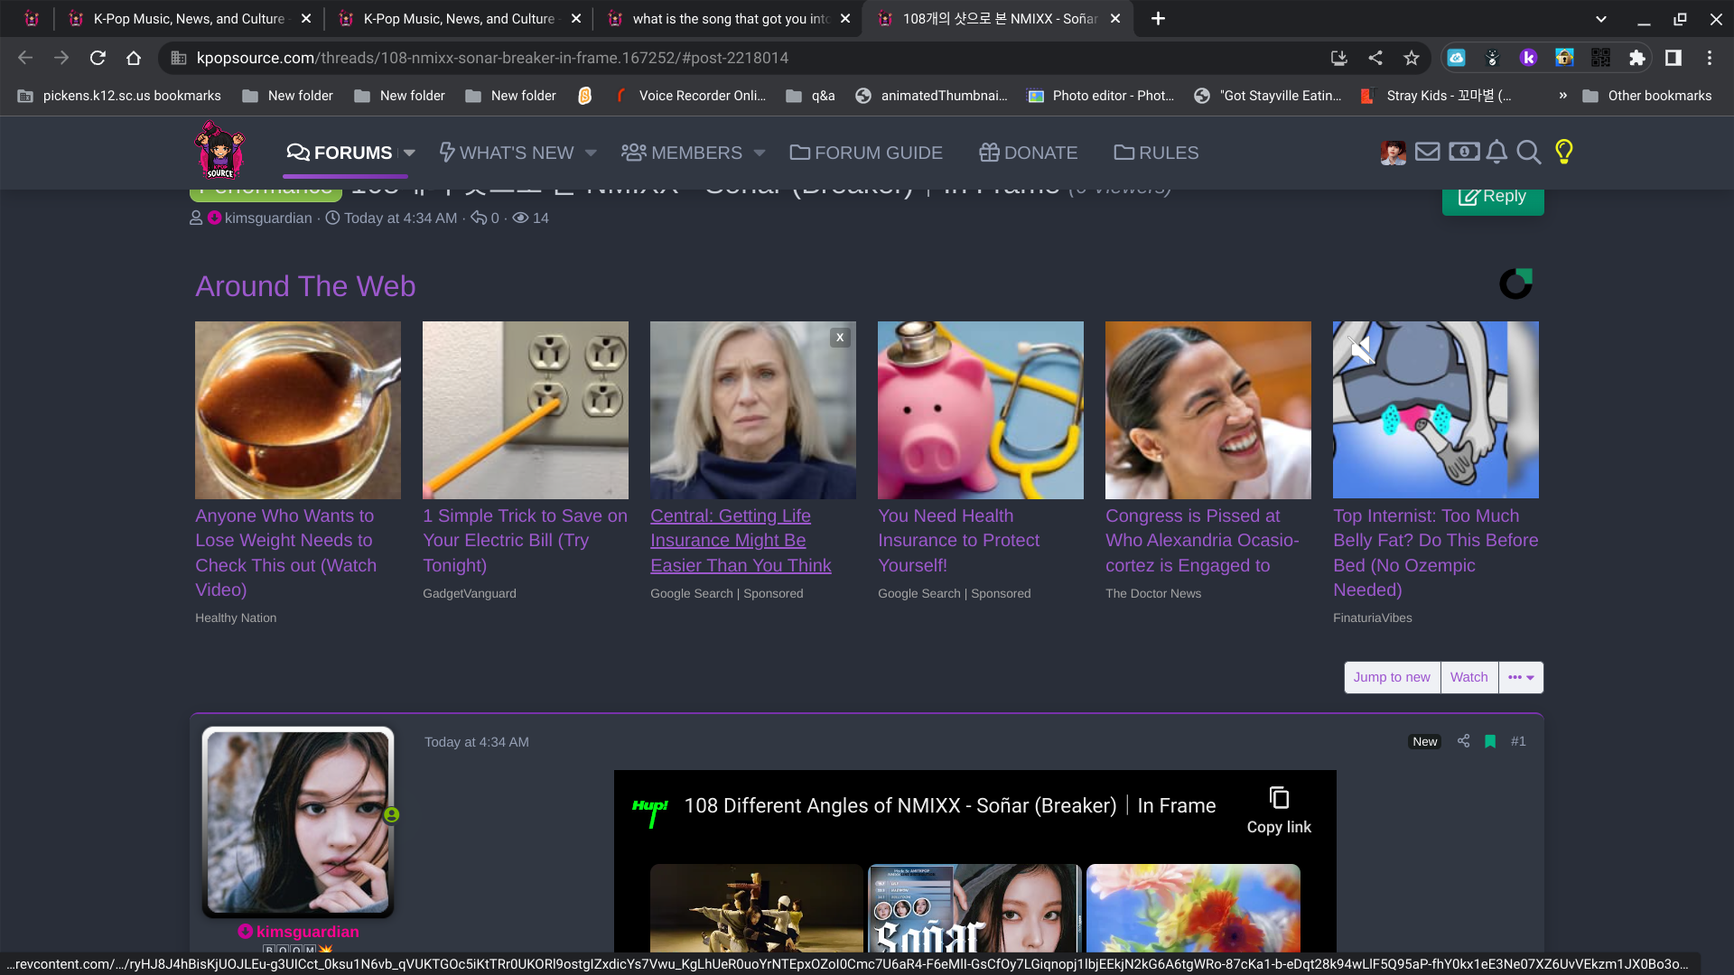Open the Chrome three-dot menu
The height and width of the screenshot is (975, 1734).
click(x=1710, y=58)
